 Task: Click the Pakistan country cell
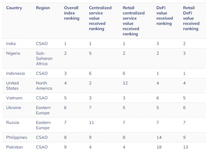click(15, 147)
